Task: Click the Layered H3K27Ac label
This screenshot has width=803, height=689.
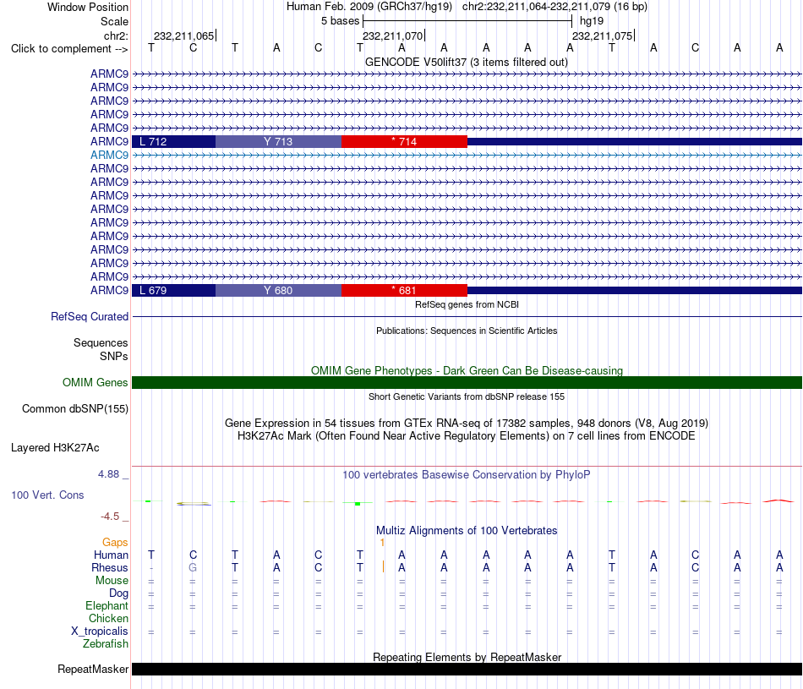Action: point(55,448)
